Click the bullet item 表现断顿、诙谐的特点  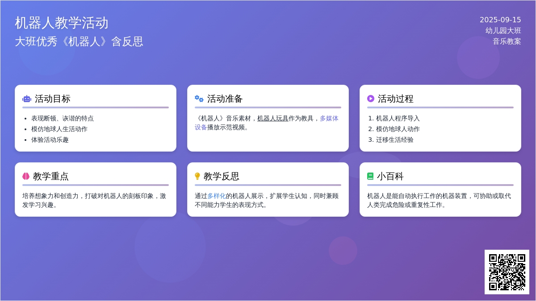pyautogui.click(x=63, y=119)
